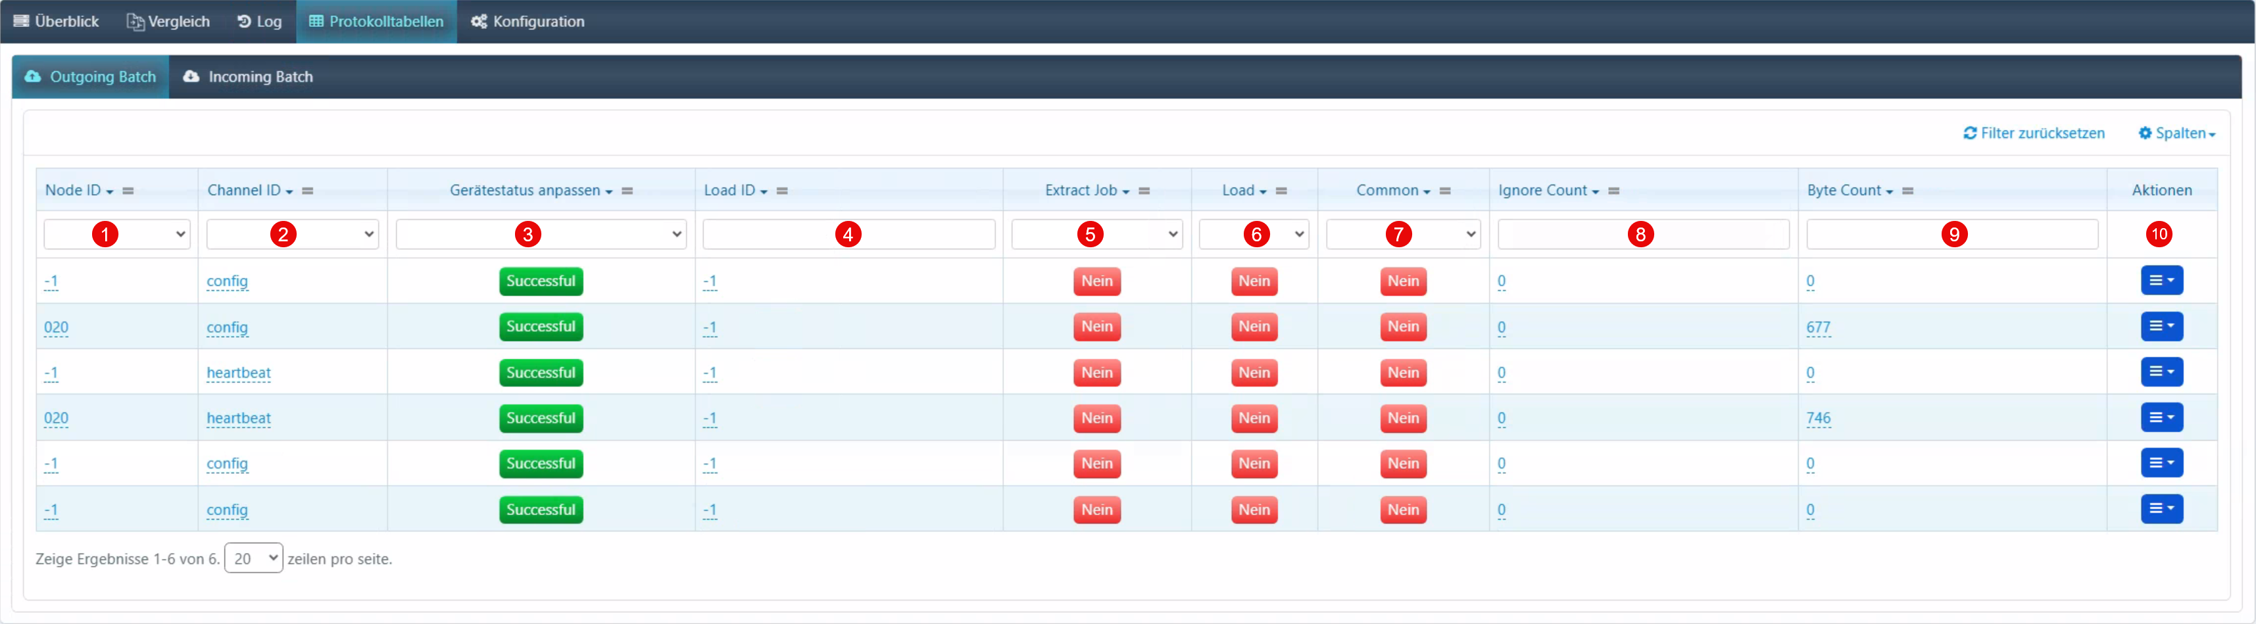The width and height of the screenshot is (2256, 624).
Task: Open the Node ID filter dropdown
Action: [x=116, y=235]
